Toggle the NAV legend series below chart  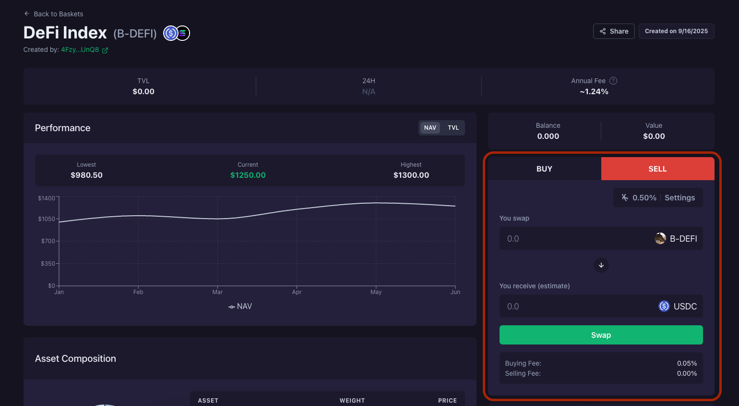240,307
